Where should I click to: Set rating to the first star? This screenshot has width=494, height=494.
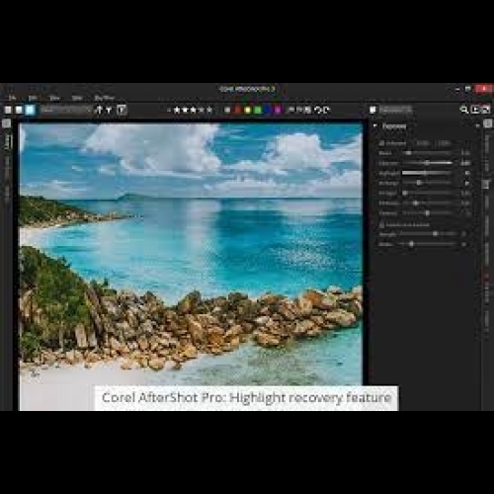[177, 110]
